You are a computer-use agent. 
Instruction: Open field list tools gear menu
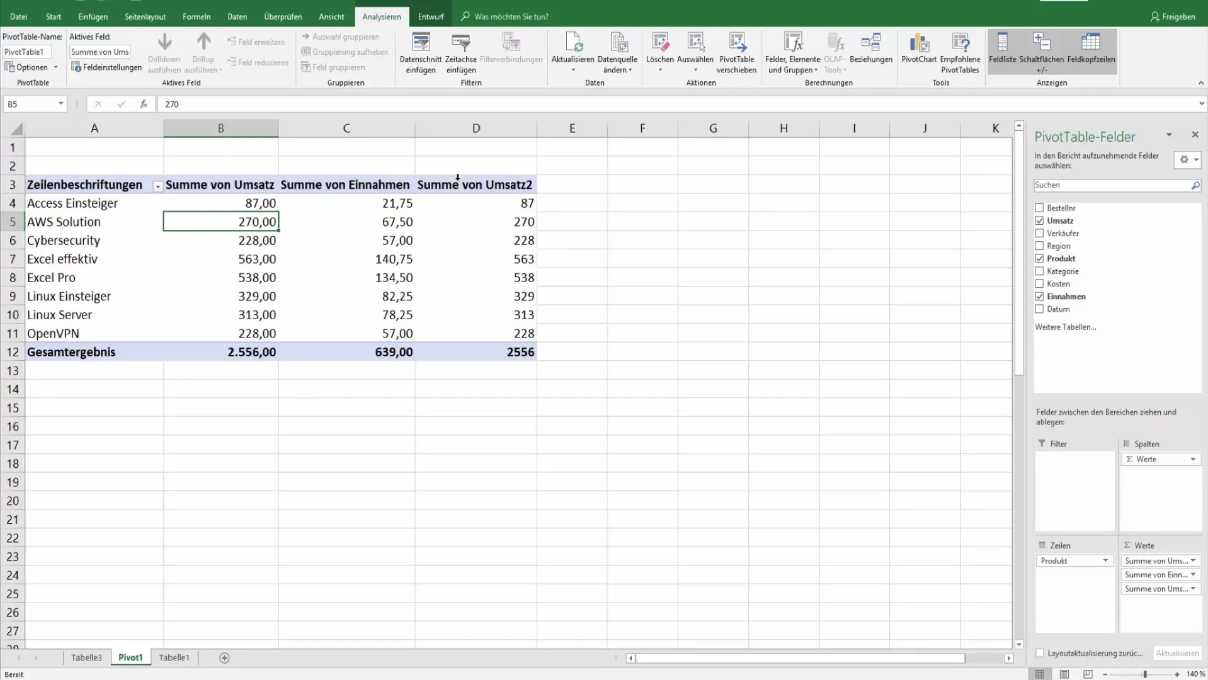click(1188, 160)
